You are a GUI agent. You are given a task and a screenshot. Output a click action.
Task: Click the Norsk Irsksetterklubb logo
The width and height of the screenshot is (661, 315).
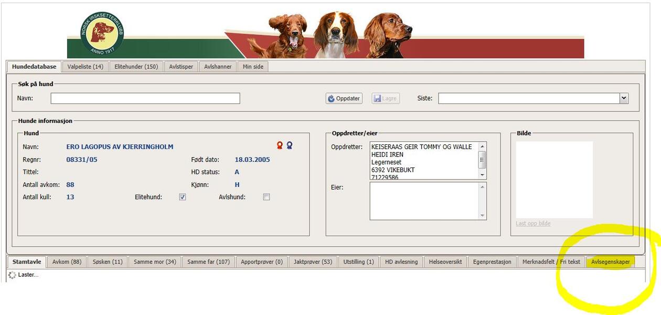(102, 34)
